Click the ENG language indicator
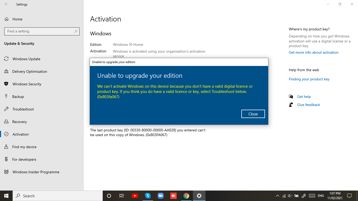This screenshot has width=358, height=201. point(321,196)
